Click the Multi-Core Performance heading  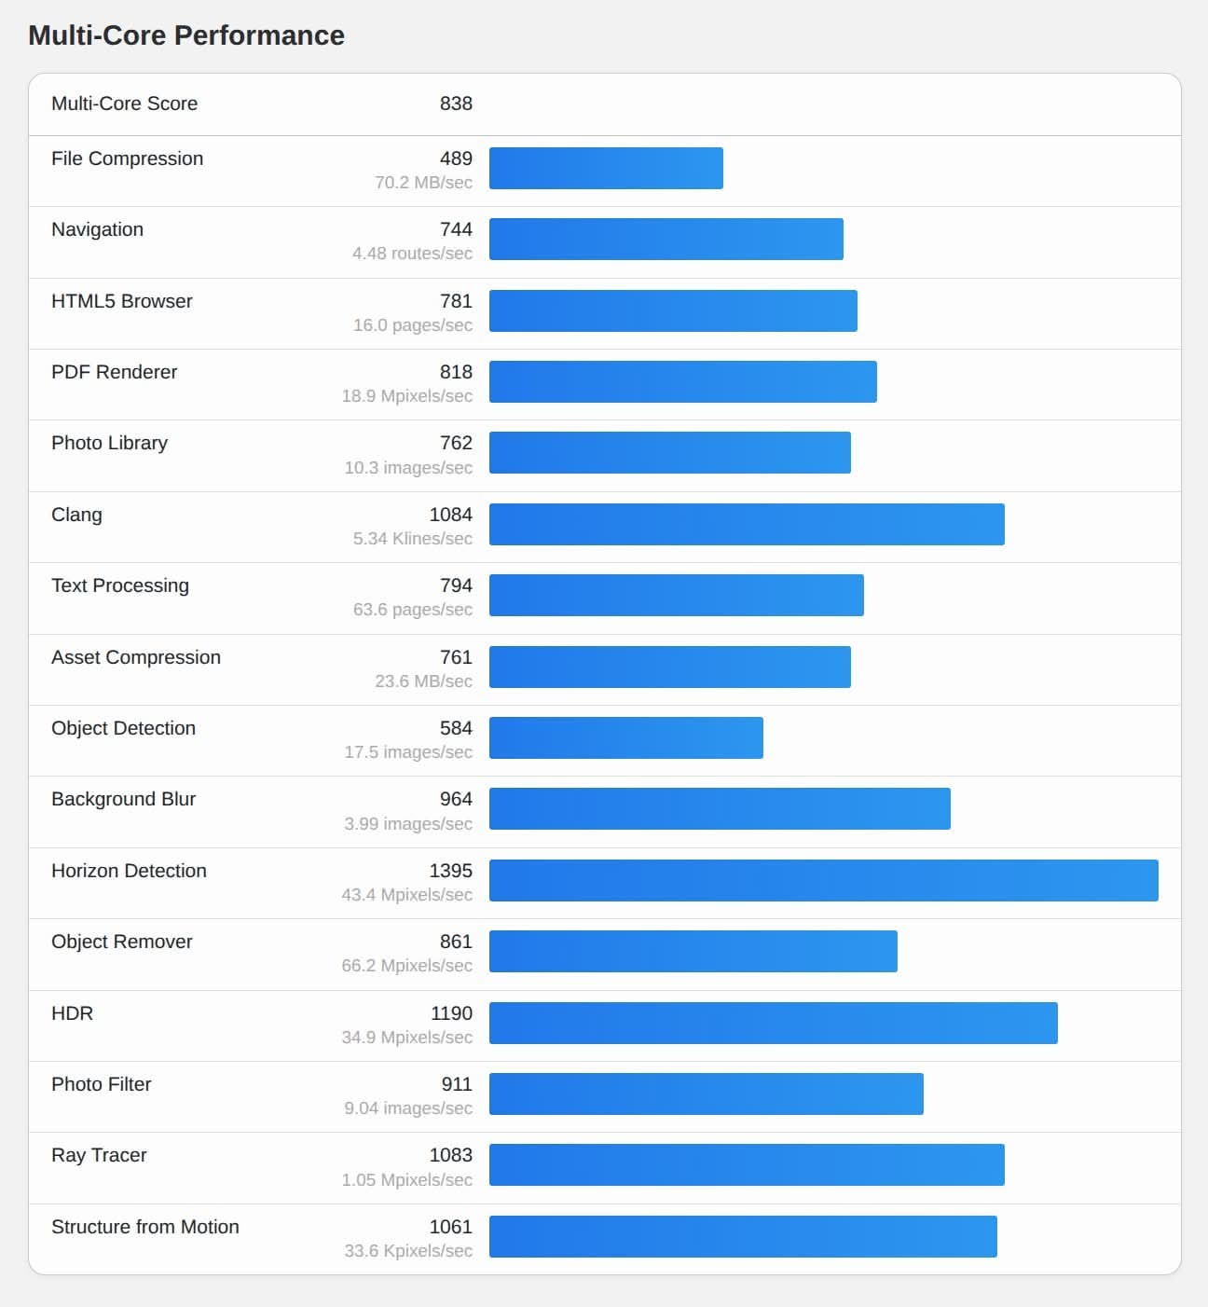click(x=186, y=35)
